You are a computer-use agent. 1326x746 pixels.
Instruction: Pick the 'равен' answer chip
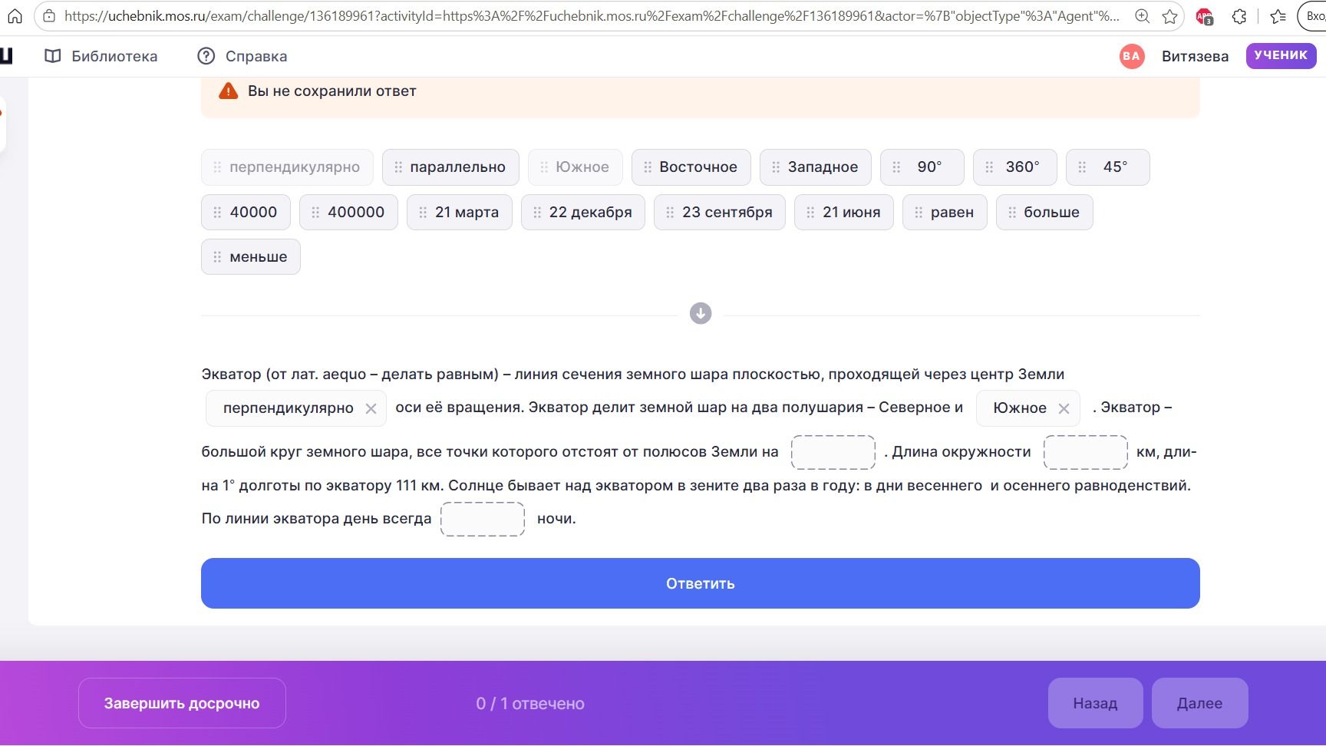945,213
